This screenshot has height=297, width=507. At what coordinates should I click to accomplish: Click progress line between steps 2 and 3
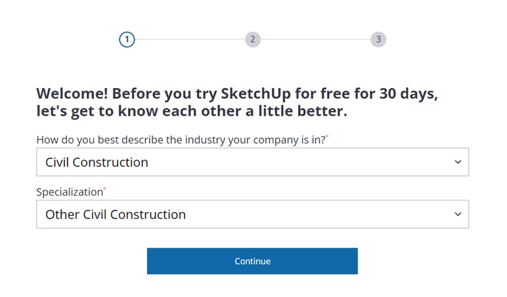coord(315,39)
